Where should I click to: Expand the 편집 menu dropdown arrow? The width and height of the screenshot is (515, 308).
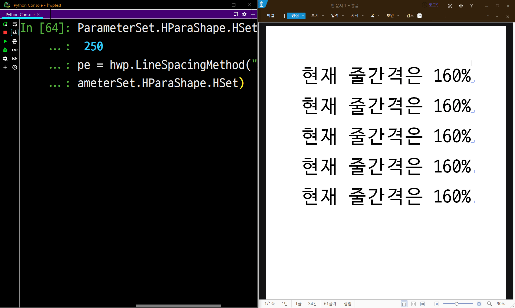pos(303,16)
